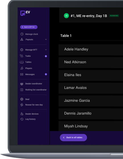This screenshot has height=159, width=123.
Task: Click the Log history clock icon
Action: click(22, 119)
